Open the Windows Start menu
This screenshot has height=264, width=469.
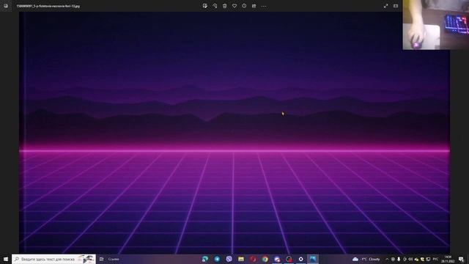pos(6,259)
